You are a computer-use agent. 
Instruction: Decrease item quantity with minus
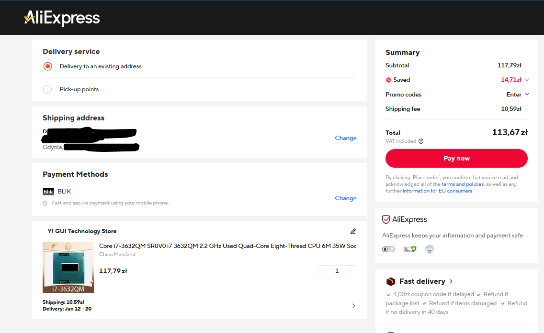pos(323,270)
